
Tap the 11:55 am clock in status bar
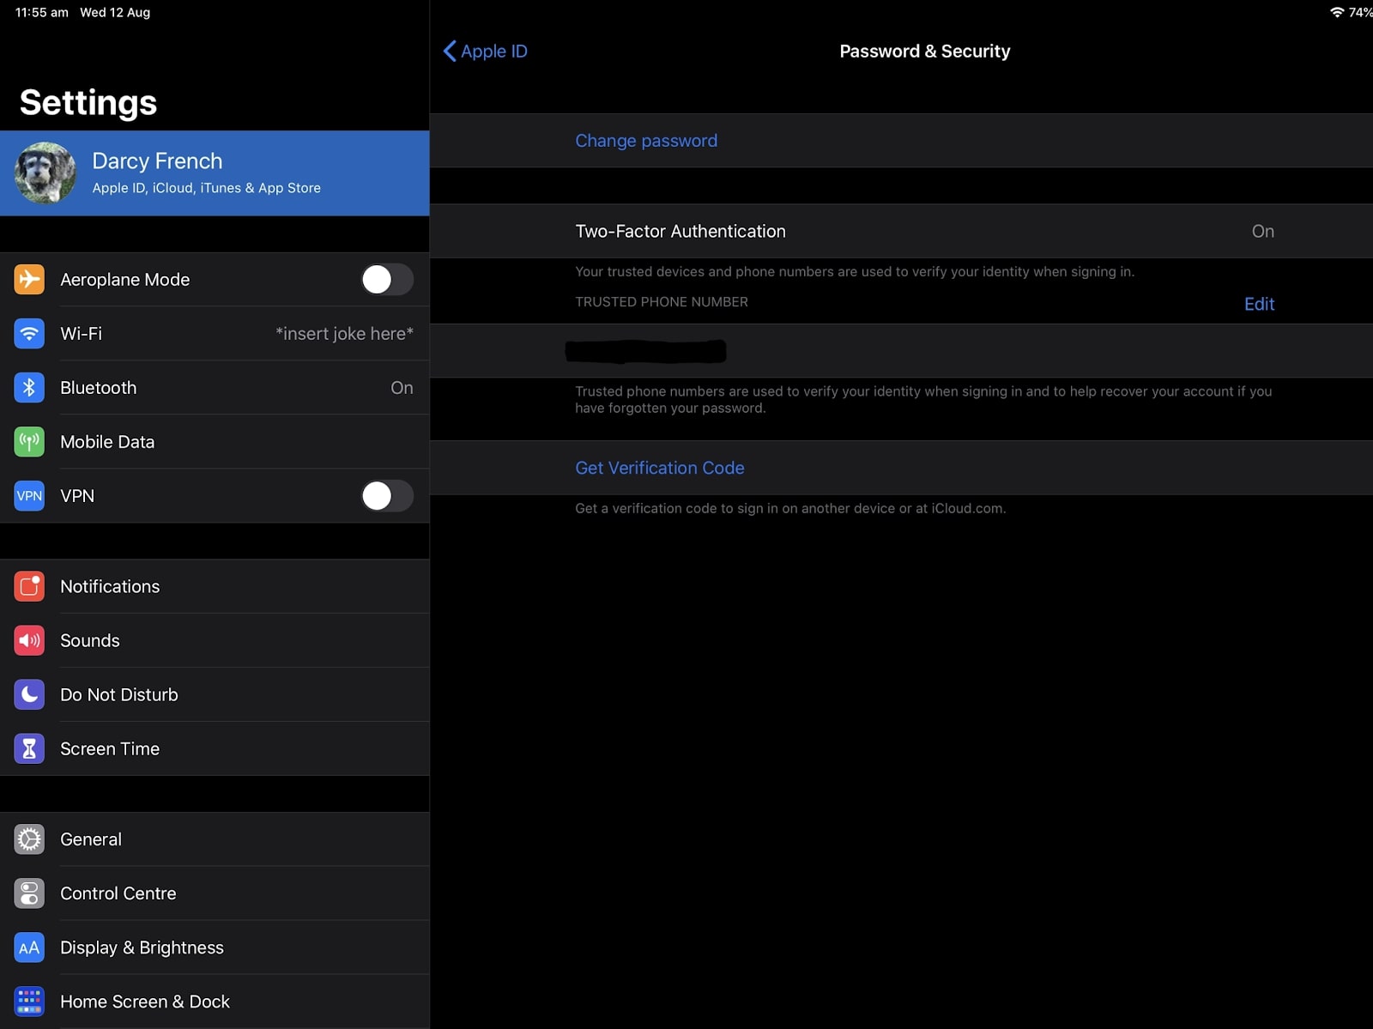pos(41,12)
